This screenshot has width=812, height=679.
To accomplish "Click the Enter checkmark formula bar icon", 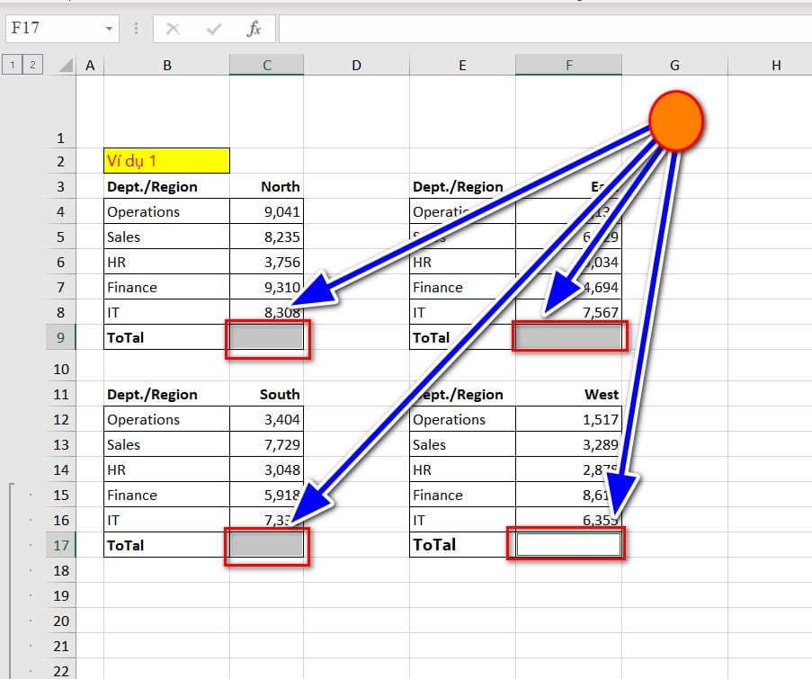I will point(213,29).
